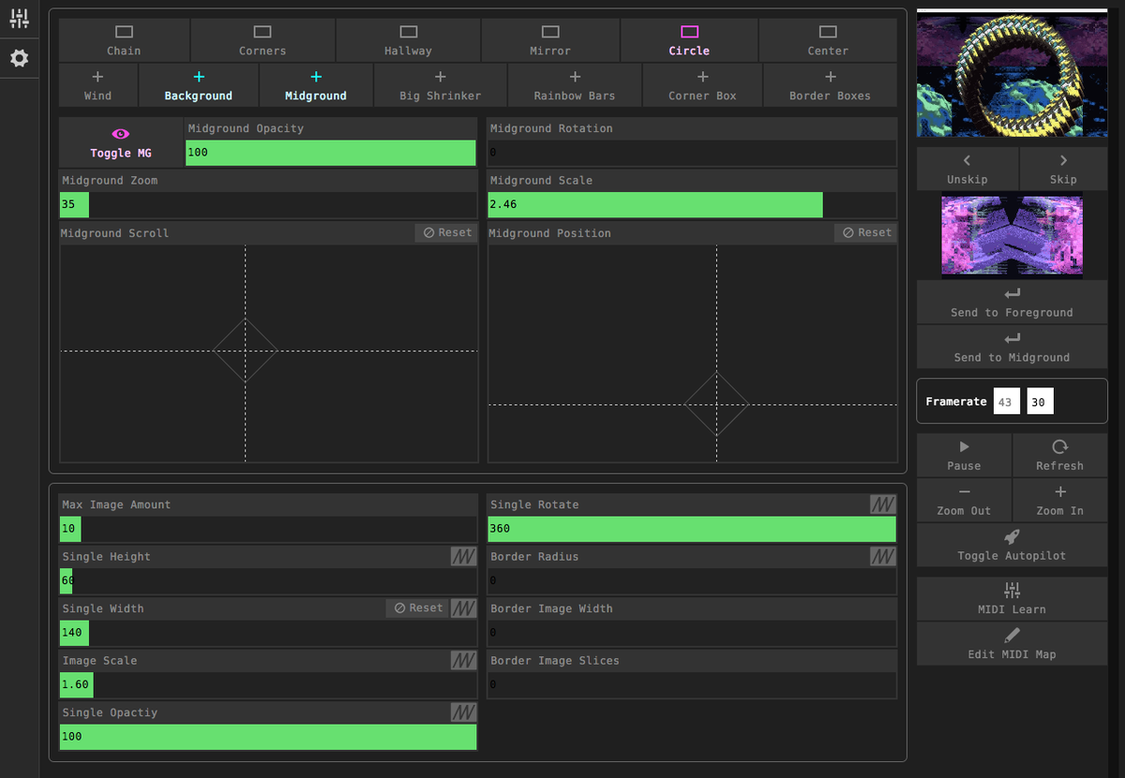This screenshot has height=778, width=1125.
Task: Toggle Autopilot with the rocket button
Action: tap(1012, 545)
